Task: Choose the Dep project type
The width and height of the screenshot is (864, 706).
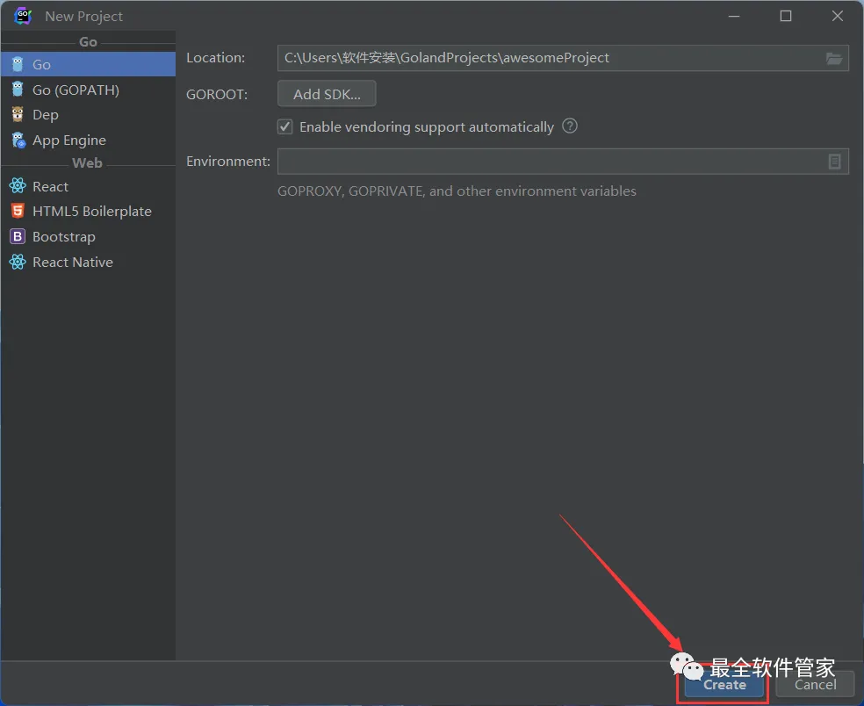Action: tap(88, 115)
